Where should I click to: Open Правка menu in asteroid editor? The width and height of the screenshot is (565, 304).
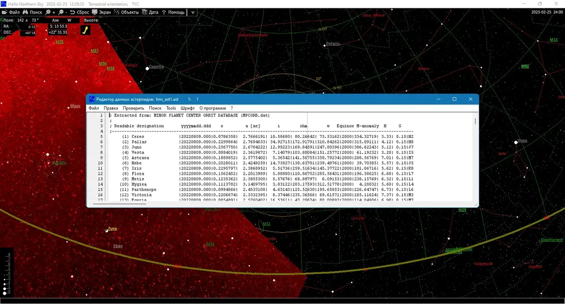(x=111, y=108)
